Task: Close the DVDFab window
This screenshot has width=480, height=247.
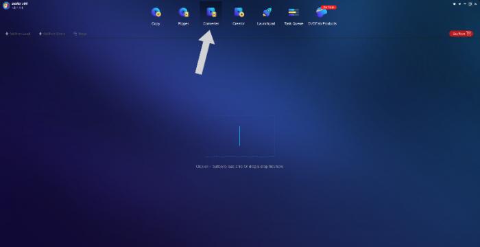Action: pyautogui.click(x=475, y=4)
